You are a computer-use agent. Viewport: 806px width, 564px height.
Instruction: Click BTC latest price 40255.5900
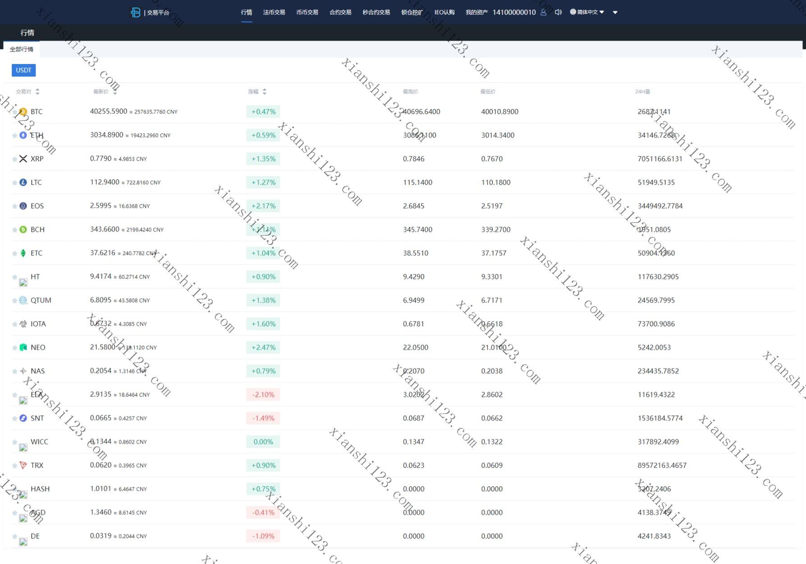(x=109, y=111)
